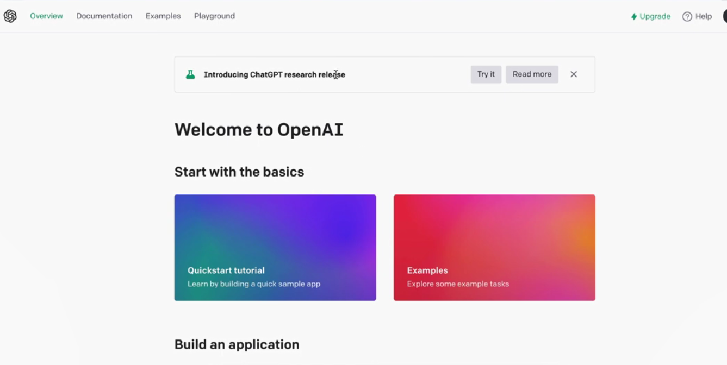The width and height of the screenshot is (727, 365).
Task: Open the Overview tab
Action: [46, 16]
